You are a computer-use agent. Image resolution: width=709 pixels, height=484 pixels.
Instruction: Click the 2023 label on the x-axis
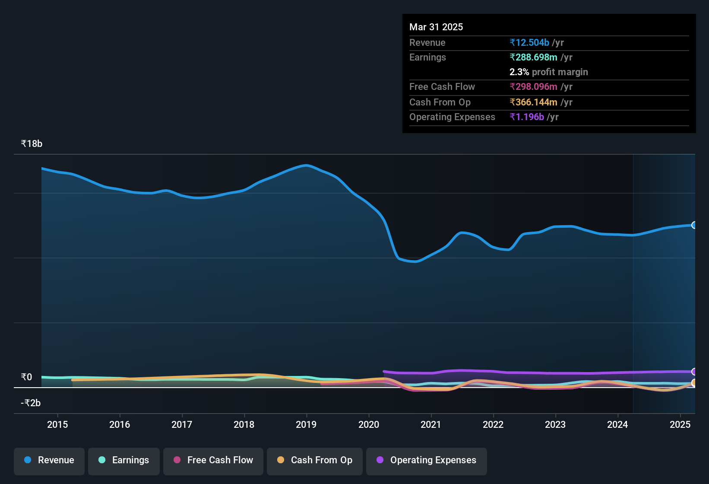[x=555, y=424]
